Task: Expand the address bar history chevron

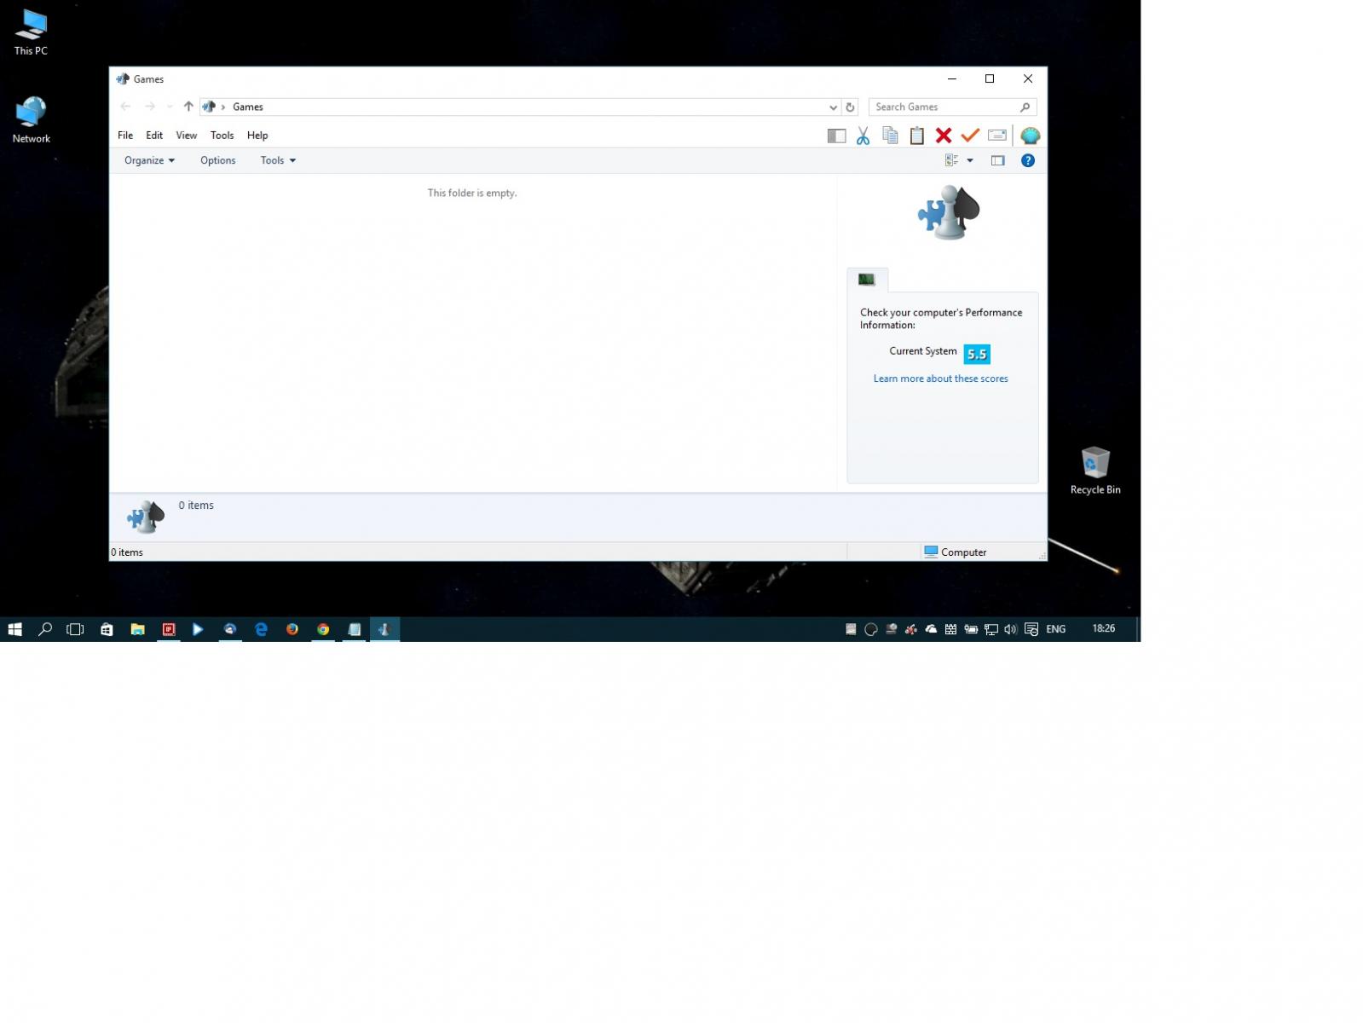Action: (833, 107)
